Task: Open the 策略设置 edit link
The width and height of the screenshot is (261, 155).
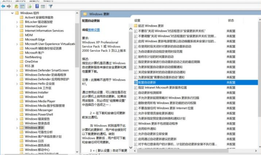Action: (x=94, y=30)
